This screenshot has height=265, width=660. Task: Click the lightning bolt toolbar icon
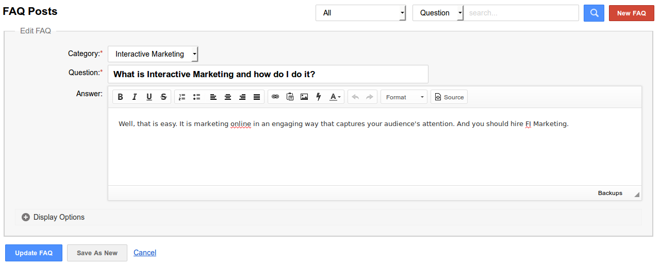[319, 97]
